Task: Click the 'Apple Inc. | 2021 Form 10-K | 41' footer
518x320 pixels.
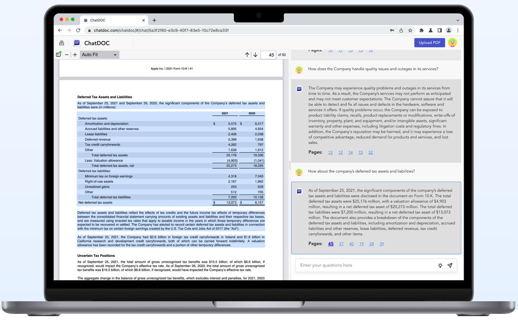Action: (171, 69)
